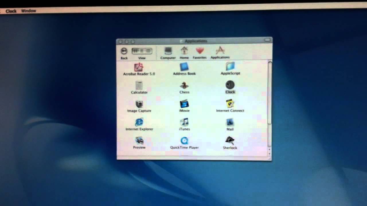367x206 pixels.
Task: Click the Acrobat Reader 5.0 label
Action: pos(139,74)
